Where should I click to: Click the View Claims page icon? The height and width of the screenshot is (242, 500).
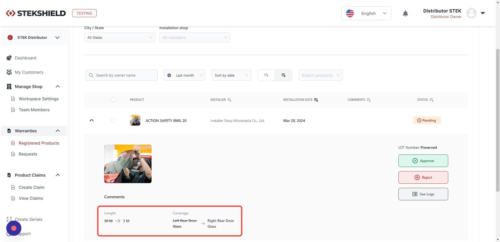[x=13, y=198]
